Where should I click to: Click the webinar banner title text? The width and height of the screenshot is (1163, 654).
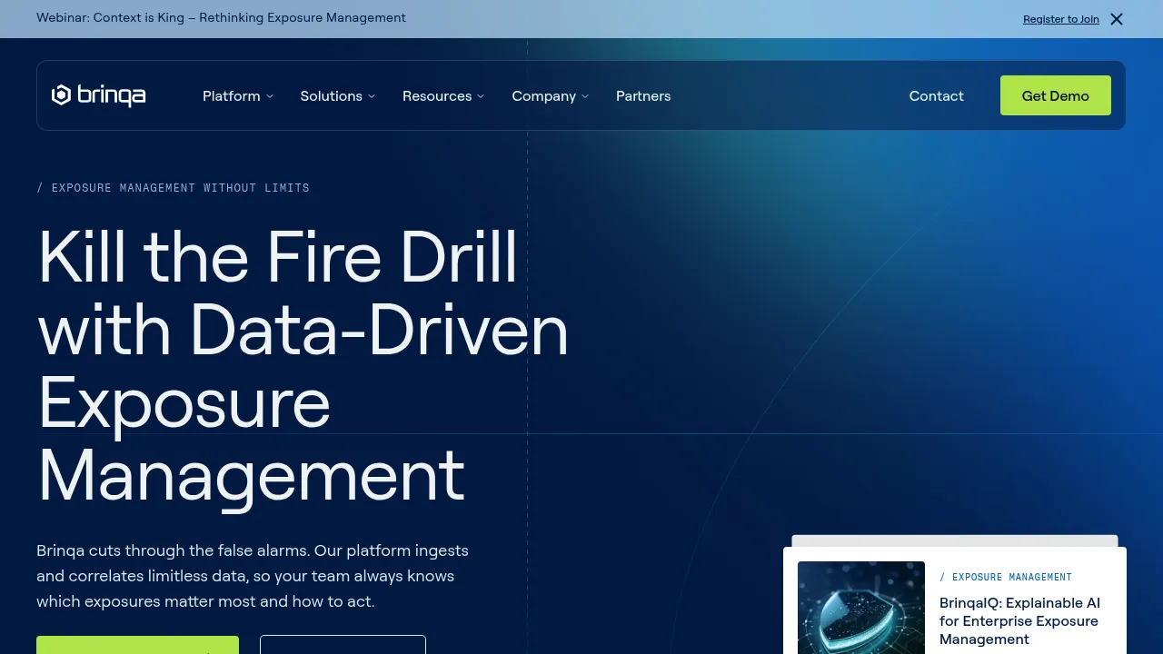point(221,18)
